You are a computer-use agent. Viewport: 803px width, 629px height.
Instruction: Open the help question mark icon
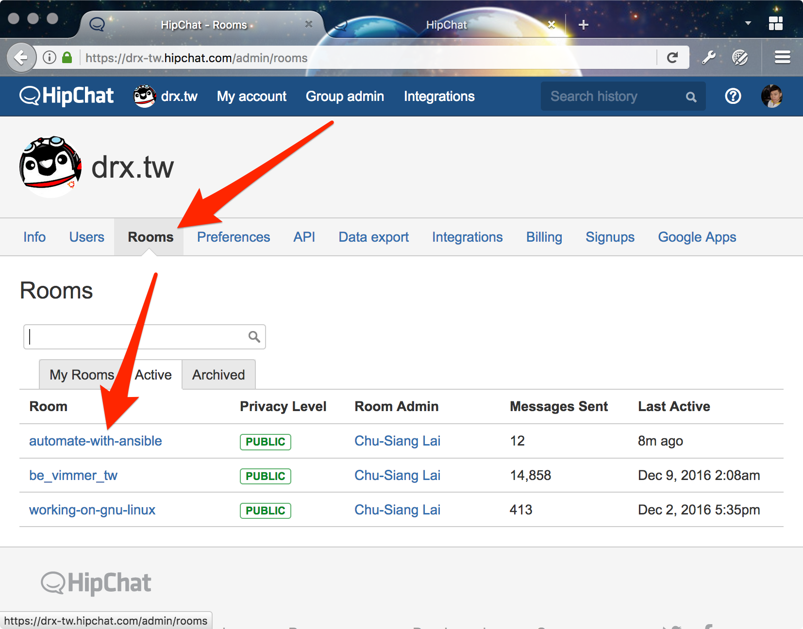[x=733, y=96]
